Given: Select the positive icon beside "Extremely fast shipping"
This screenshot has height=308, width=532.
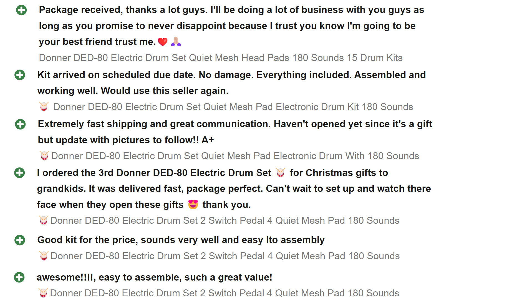Looking at the screenshot, I should 20,124.
